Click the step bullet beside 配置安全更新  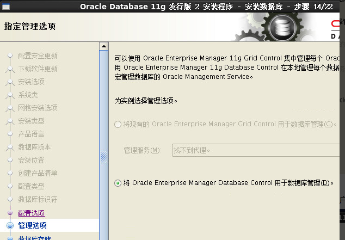tap(10, 56)
